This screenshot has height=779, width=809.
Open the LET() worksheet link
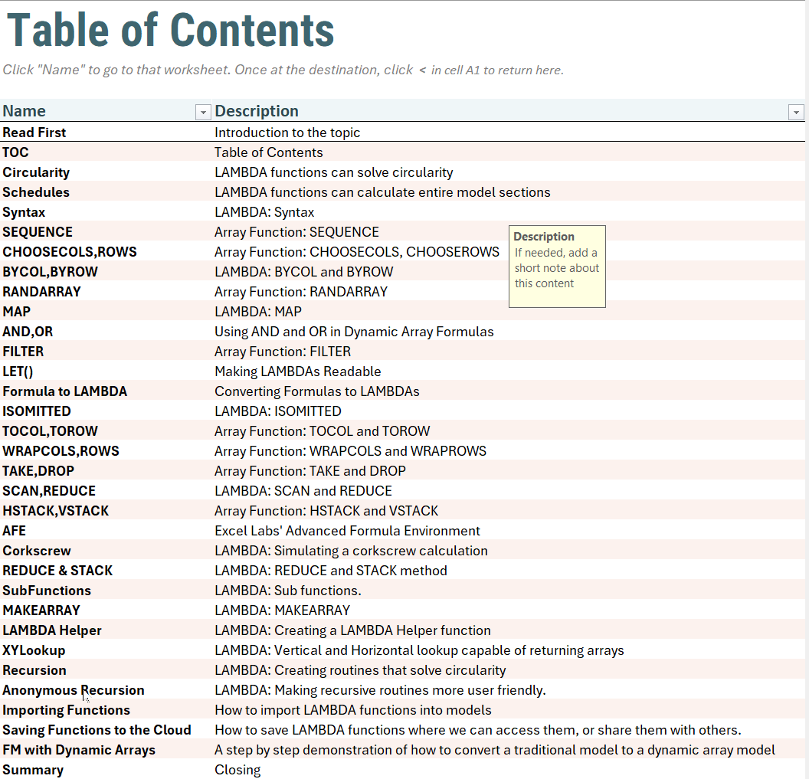pyautogui.click(x=18, y=372)
